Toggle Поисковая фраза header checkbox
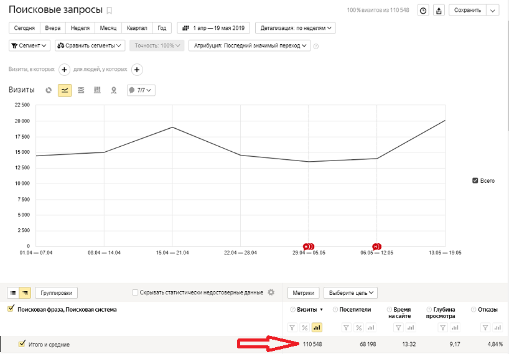This screenshot has width=509, height=354. [11, 308]
